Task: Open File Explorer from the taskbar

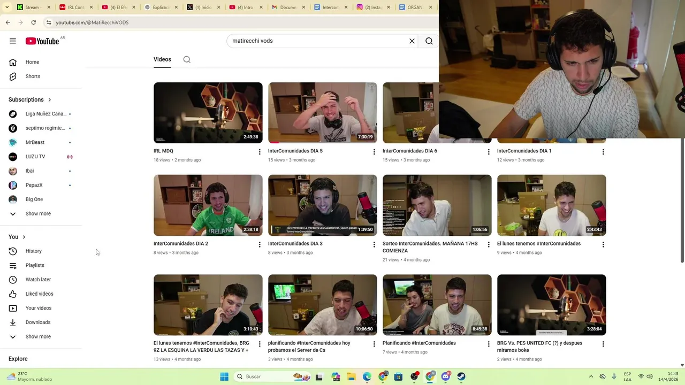Action: click(351, 376)
